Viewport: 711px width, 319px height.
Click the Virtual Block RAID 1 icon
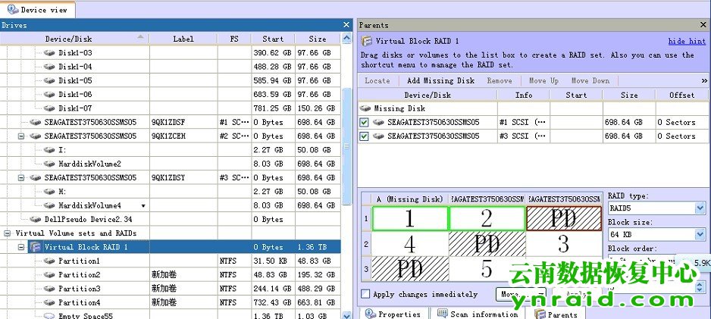35,247
